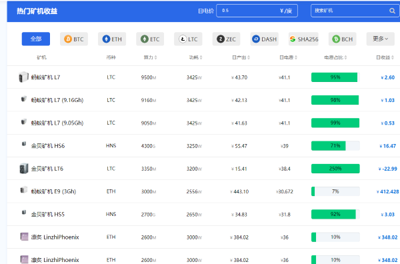400x264 pixels.
Task: Sort by 算力 column arrows
Action: 155,57
